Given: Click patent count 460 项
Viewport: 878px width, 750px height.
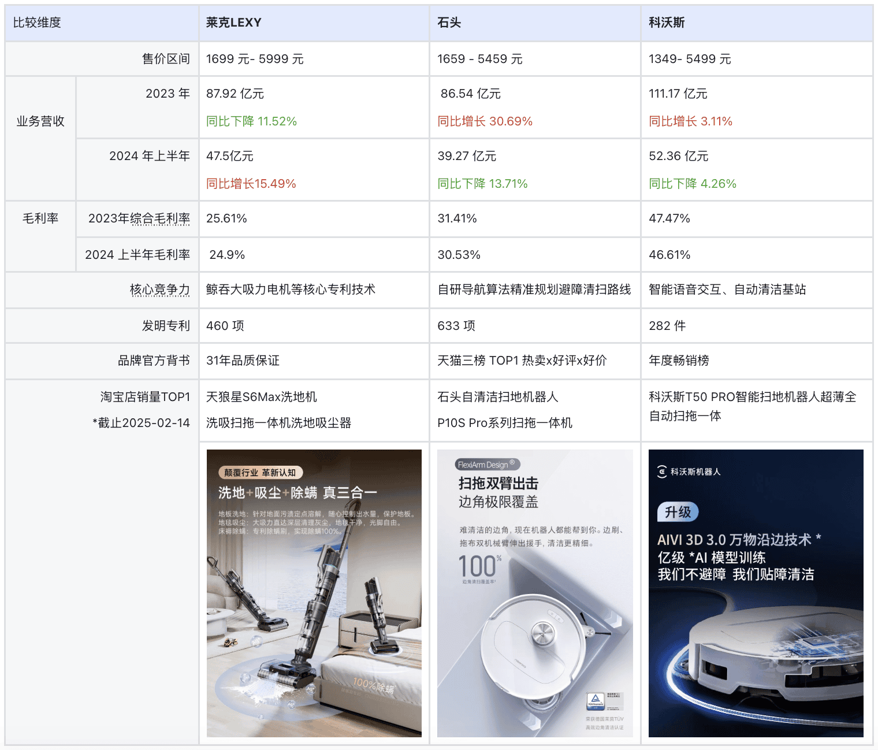Looking at the screenshot, I should [225, 326].
